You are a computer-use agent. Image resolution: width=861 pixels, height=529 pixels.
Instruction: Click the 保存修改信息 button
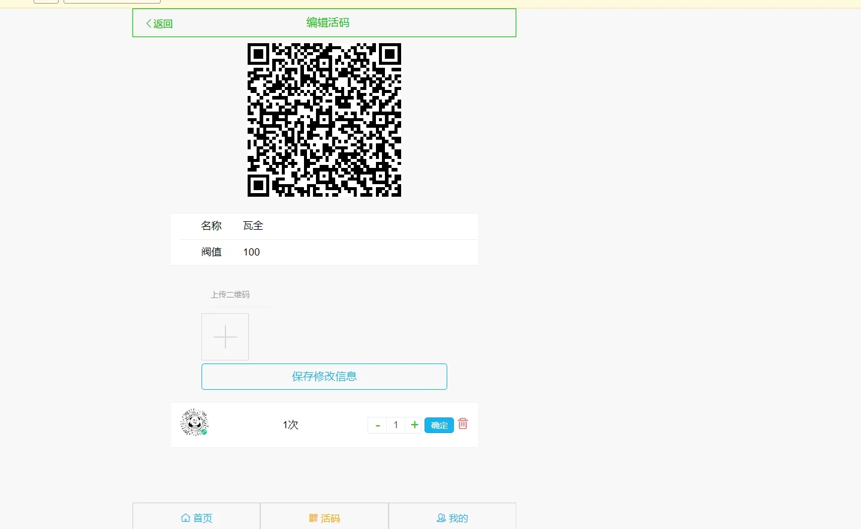point(324,377)
